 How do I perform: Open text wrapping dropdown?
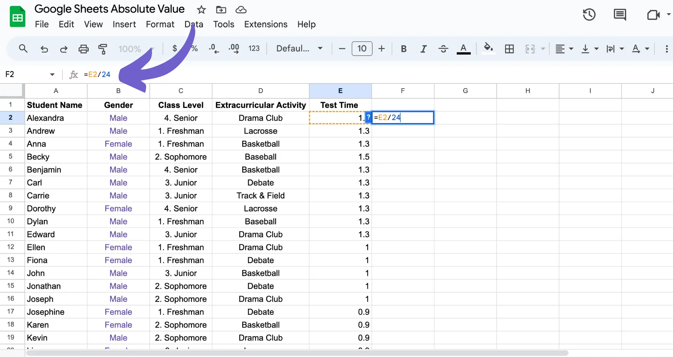click(615, 49)
